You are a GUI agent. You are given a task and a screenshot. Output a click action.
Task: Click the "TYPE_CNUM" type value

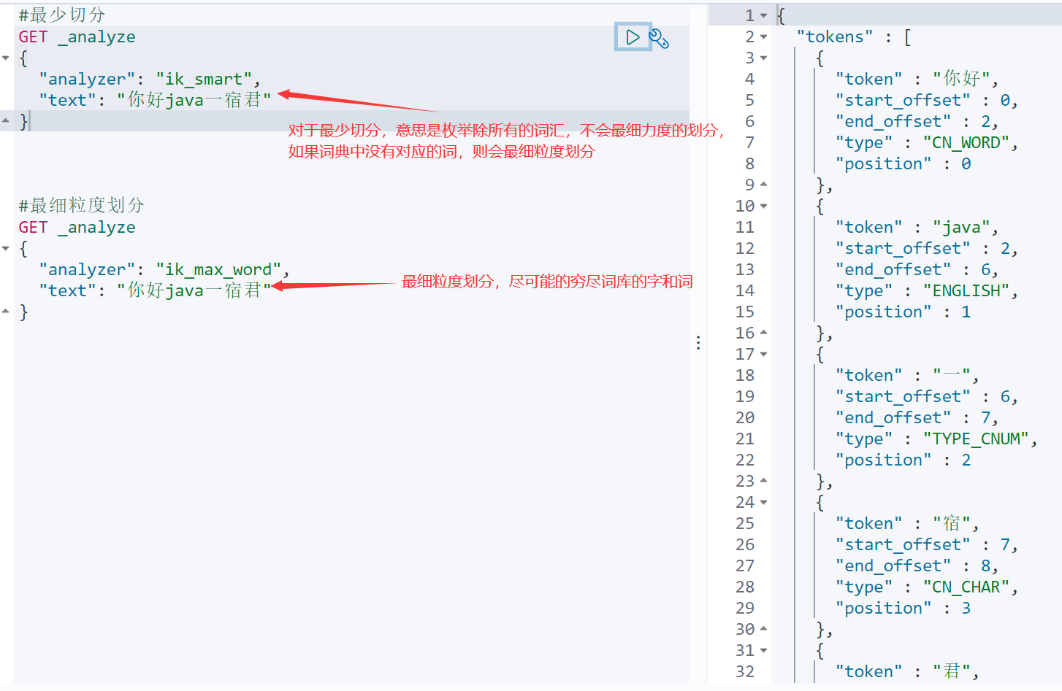pos(977,439)
